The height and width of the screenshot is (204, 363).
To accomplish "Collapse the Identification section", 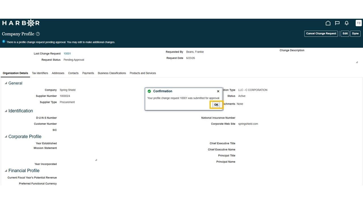I will [6, 111].
